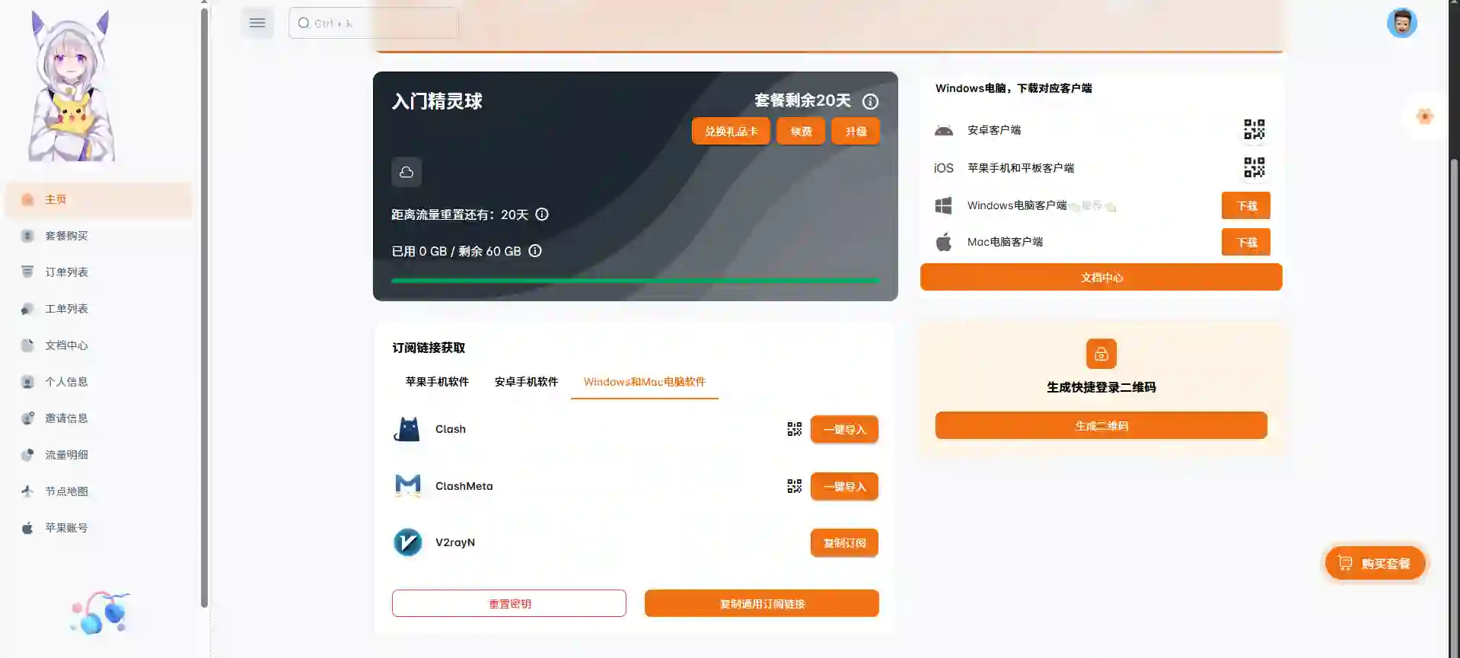Show QR code for 苹果手机和平板客户端

(1254, 167)
